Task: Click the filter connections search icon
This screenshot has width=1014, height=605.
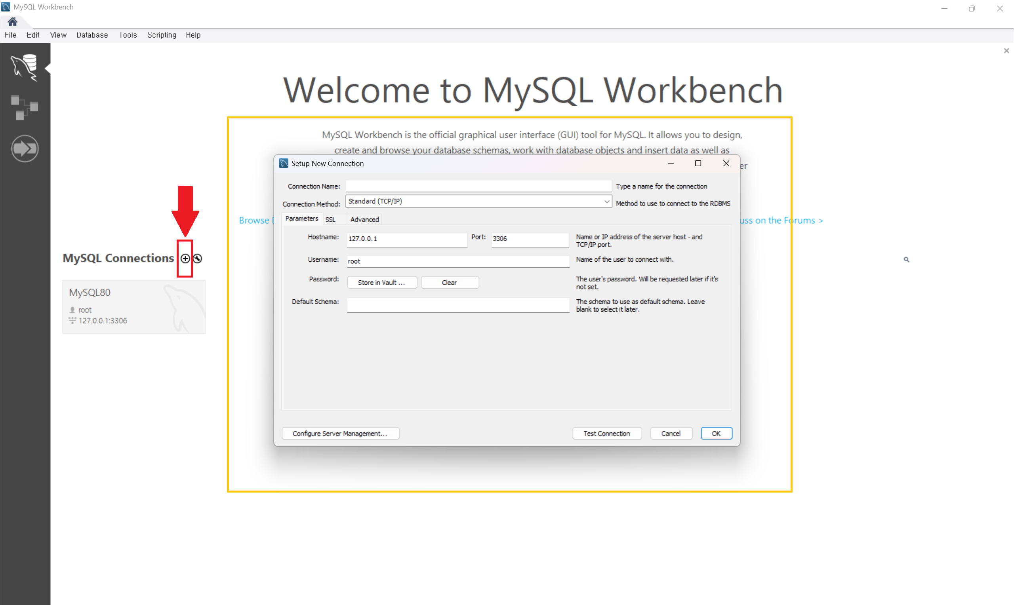Action: (x=906, y=260)
